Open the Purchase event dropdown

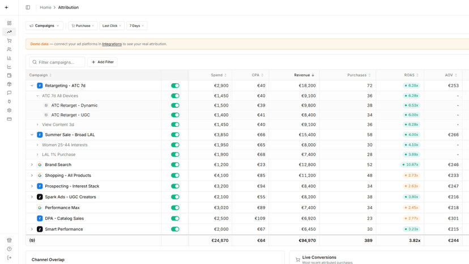click(83, 25)
